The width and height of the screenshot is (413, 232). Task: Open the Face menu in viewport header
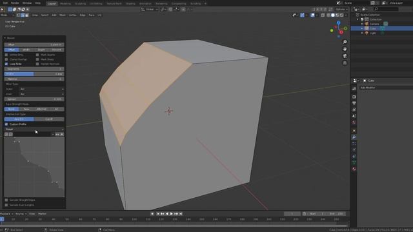pyautogui.click(x=92, y=15)
